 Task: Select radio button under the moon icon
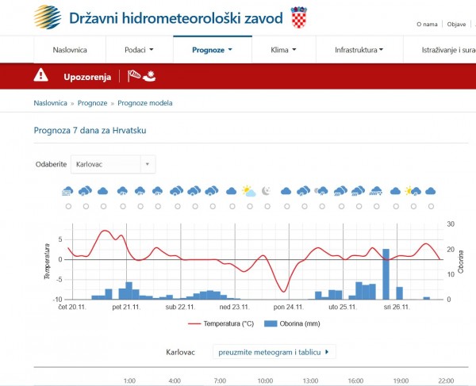point(267,207)
